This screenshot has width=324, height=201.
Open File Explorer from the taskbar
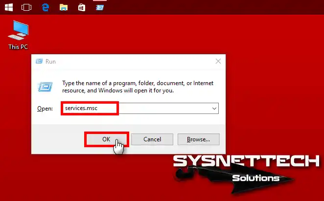[63, 7]
